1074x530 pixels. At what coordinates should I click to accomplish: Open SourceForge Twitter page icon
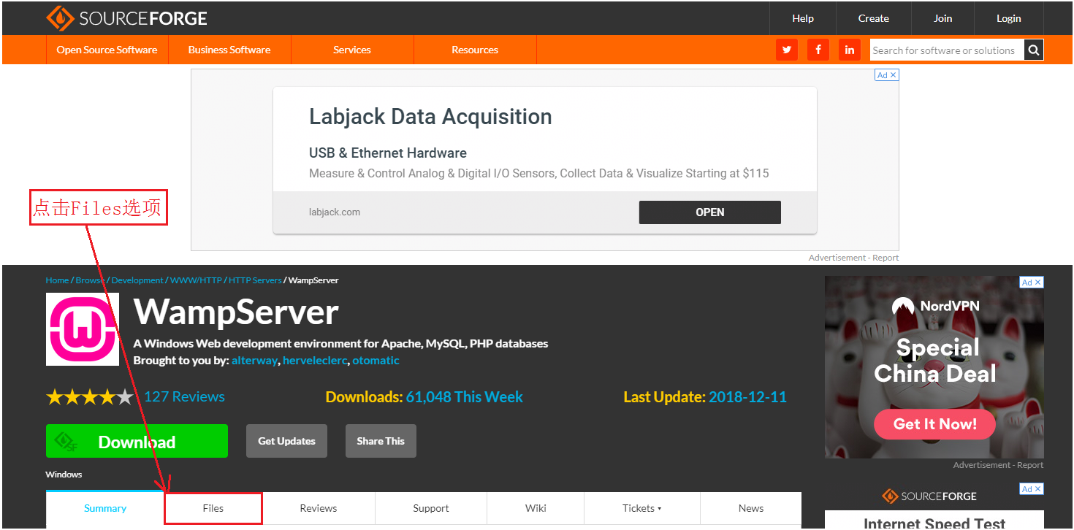787,50
